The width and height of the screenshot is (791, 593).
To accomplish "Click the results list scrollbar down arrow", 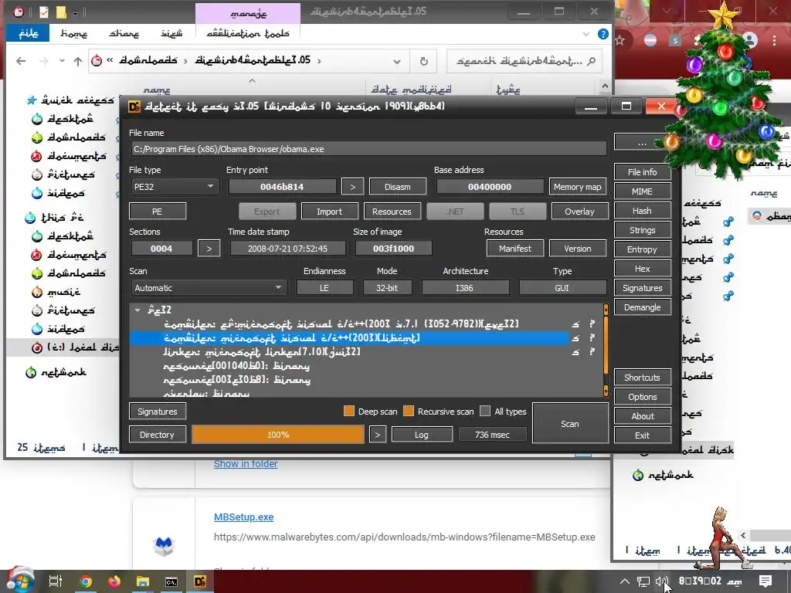I will pyautogui.click(x=606, y=391).
